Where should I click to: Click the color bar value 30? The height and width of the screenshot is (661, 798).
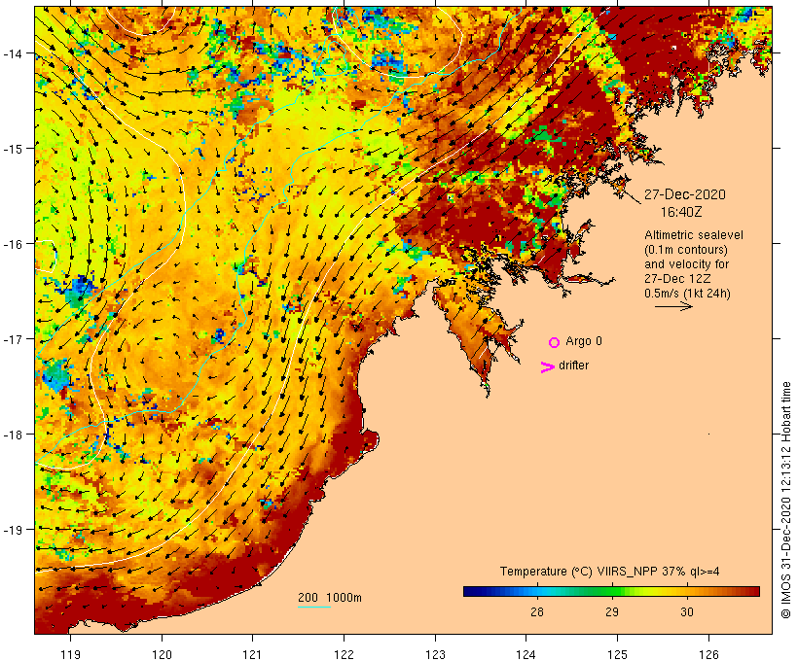(686, 611)
